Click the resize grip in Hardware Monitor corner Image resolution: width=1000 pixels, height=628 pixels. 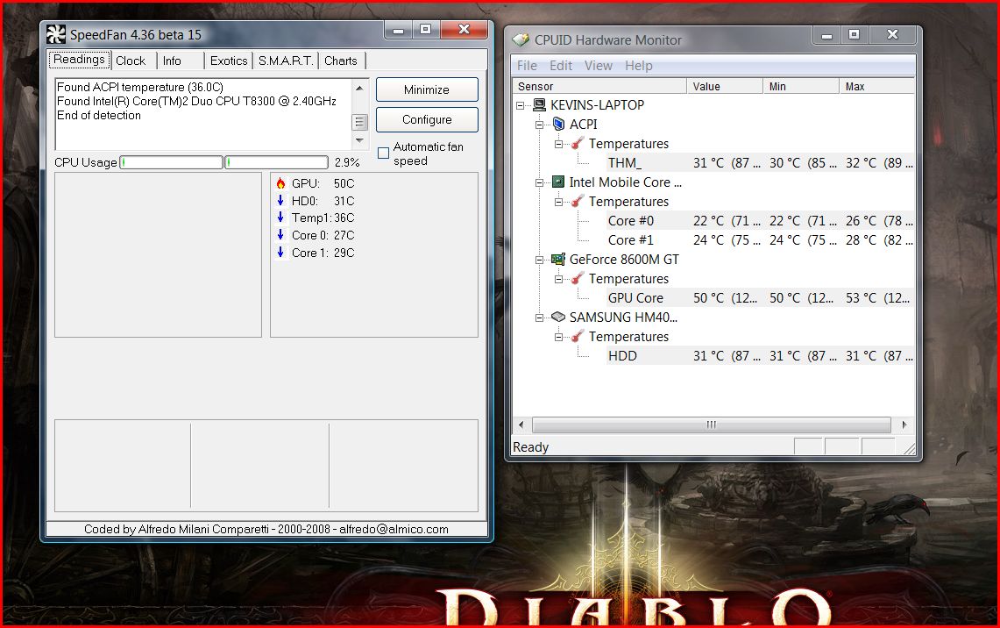point(910,449)
